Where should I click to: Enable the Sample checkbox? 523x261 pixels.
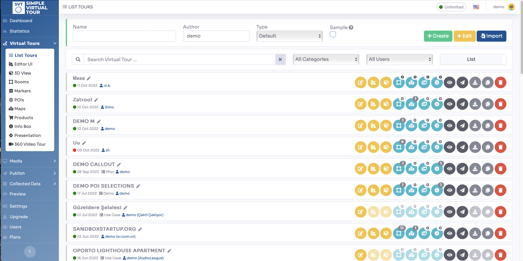coord(333,34)
